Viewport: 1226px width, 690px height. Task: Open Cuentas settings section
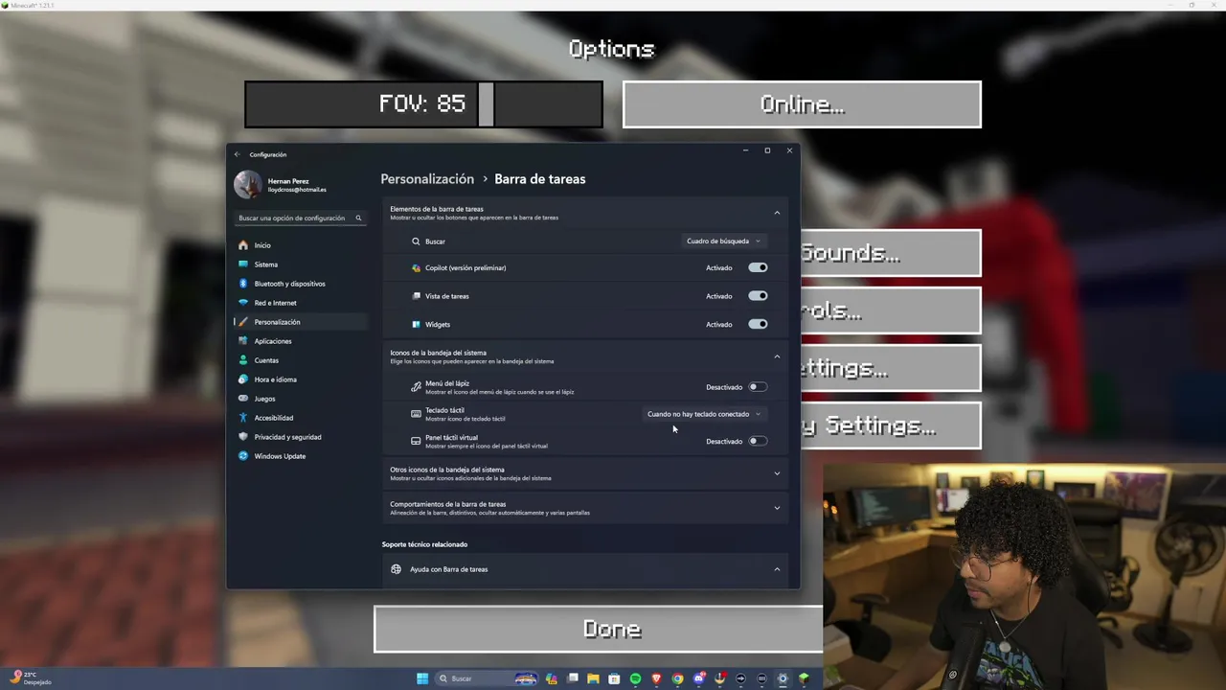[300, 360]
